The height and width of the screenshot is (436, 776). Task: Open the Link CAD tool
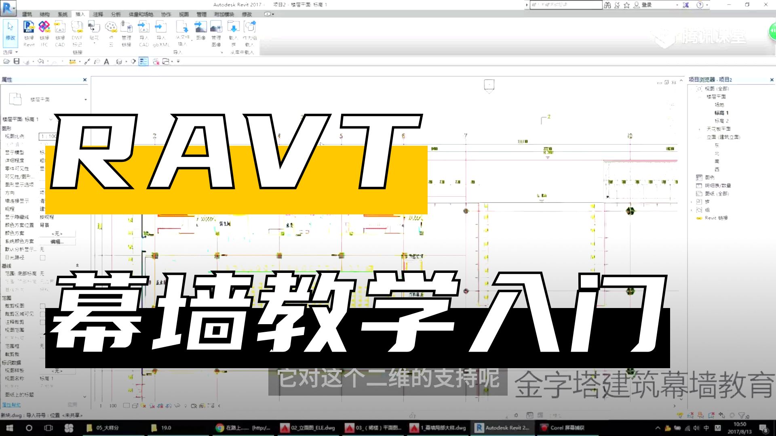[60, 32]
